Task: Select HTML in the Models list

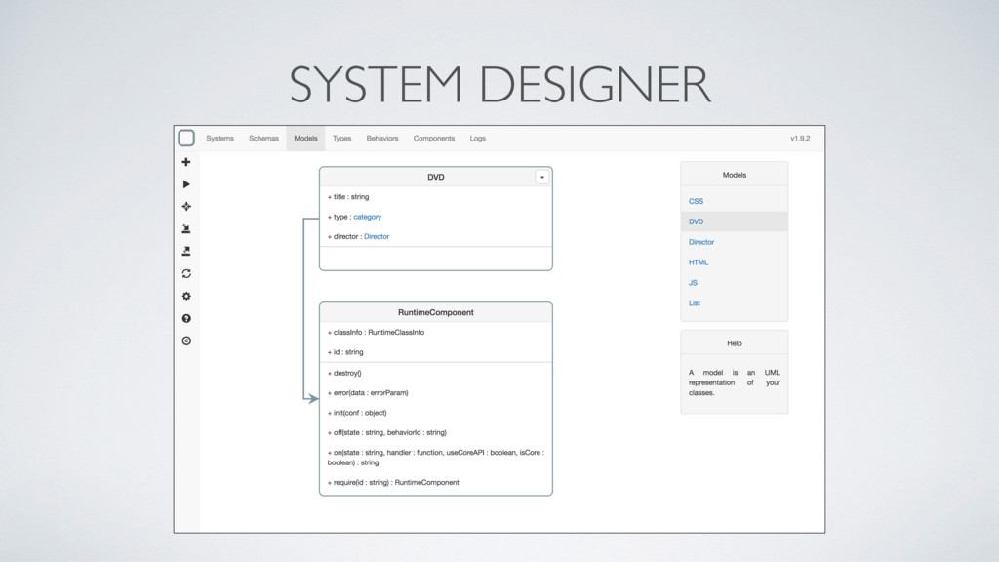Action: [x=699, y=262]
